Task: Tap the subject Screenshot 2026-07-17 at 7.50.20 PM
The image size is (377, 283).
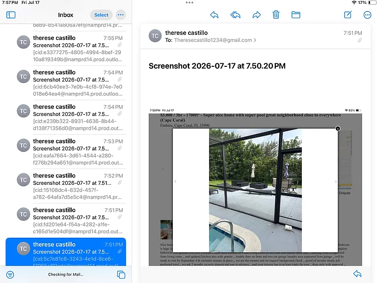Action: [217, 66]
